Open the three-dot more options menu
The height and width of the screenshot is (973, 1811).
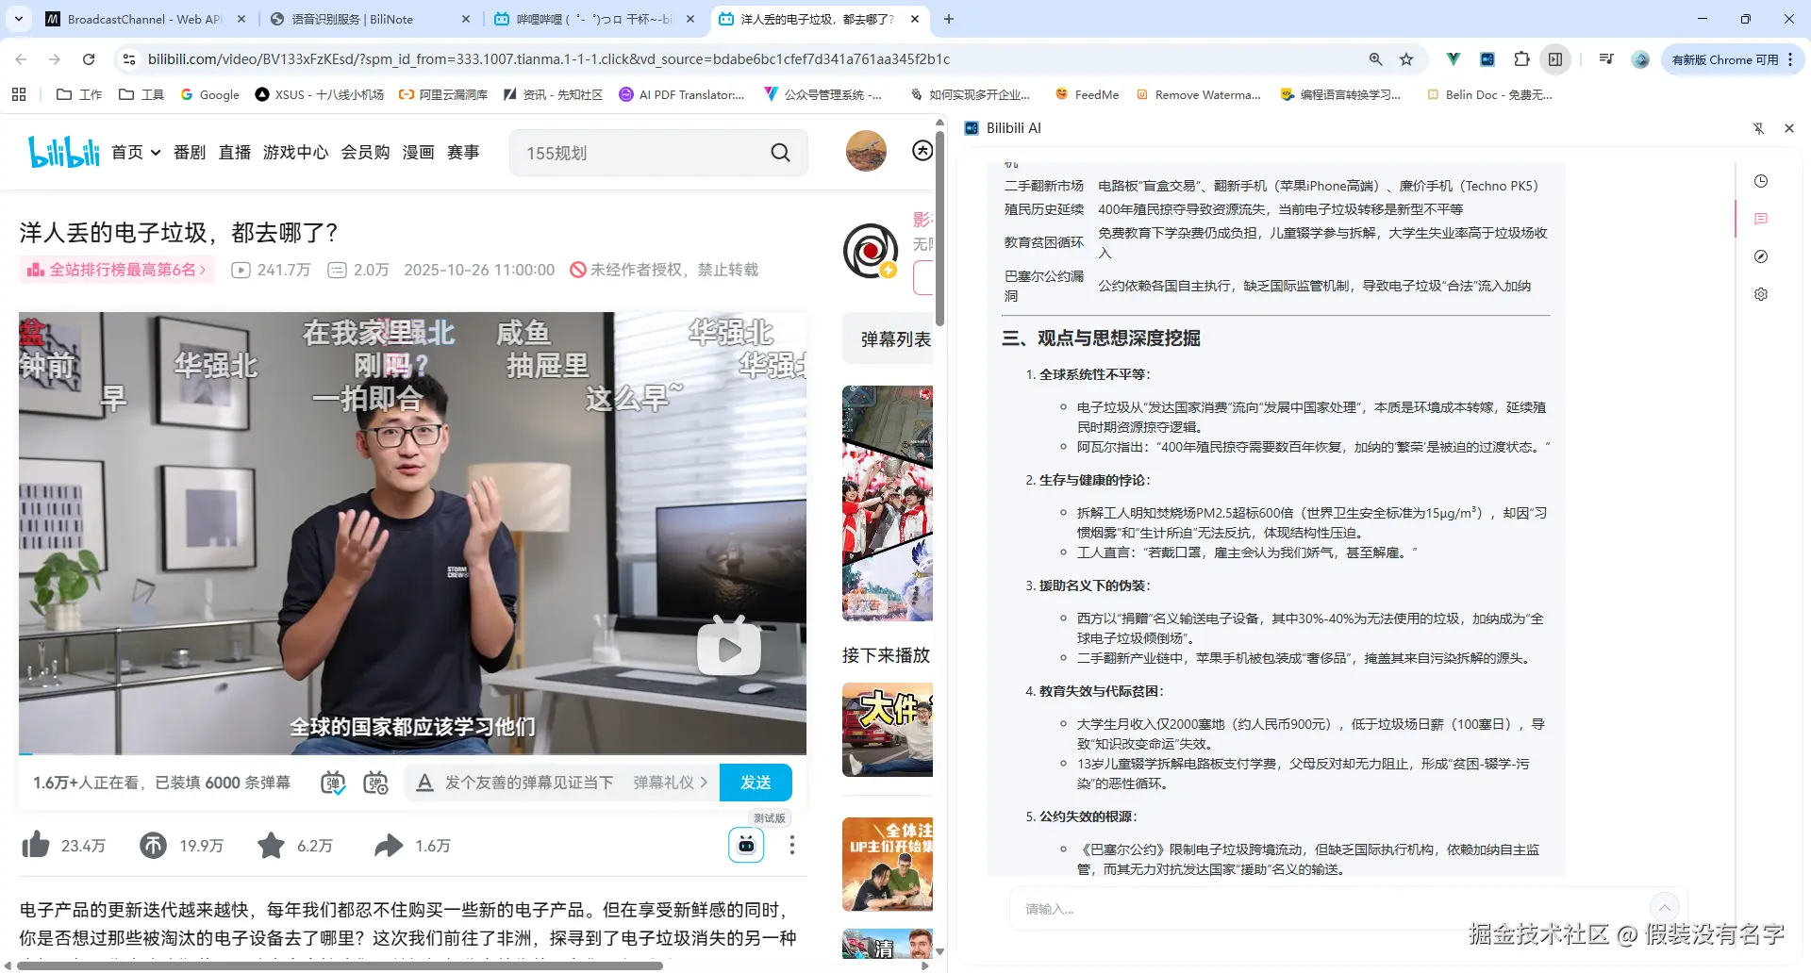(792, 845)
